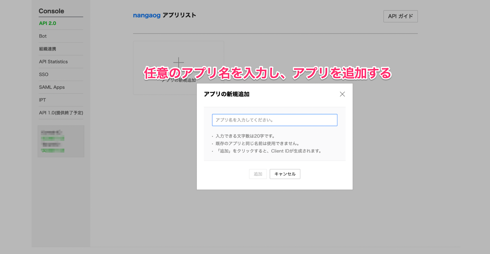Click the 追加 button in dialog
The width and height of the screenshot is (490, 254).
point(258,174)
